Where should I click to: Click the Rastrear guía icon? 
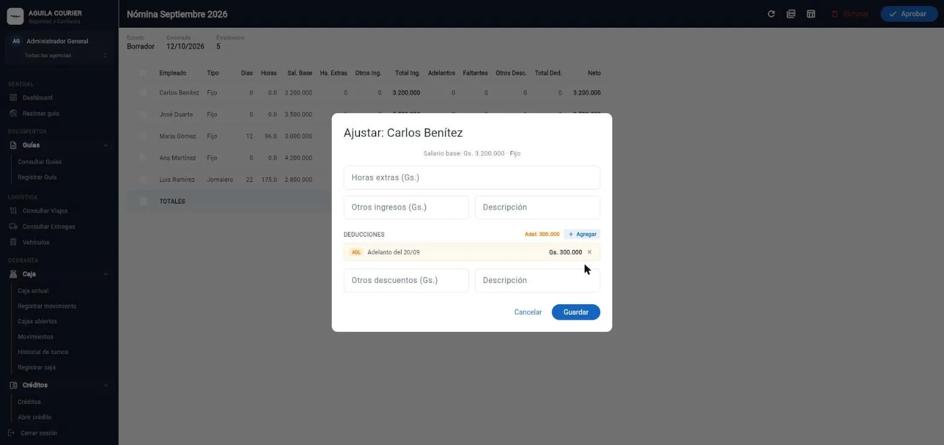(x=13, y=113)
